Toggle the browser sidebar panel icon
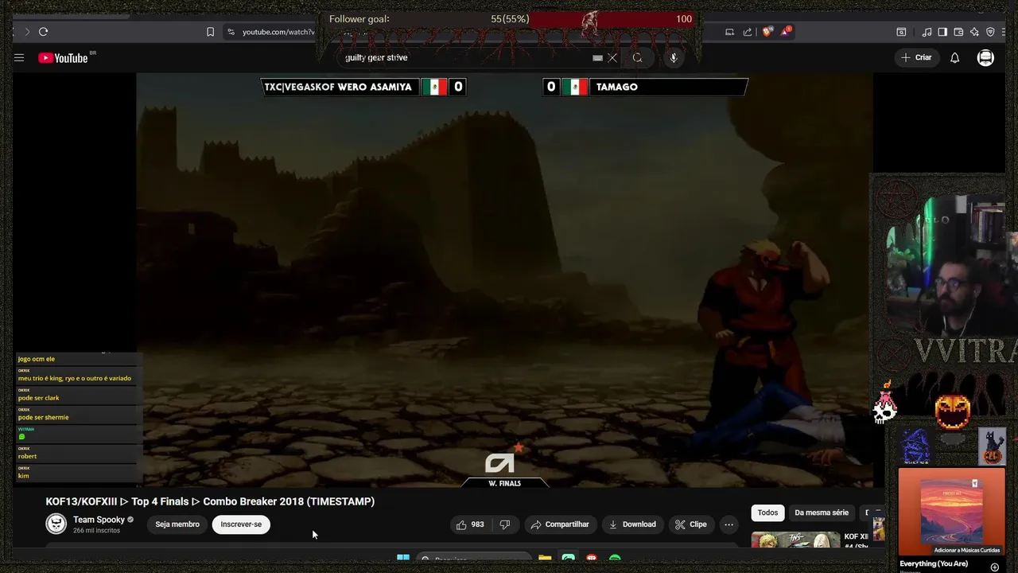 coord(942,32)
